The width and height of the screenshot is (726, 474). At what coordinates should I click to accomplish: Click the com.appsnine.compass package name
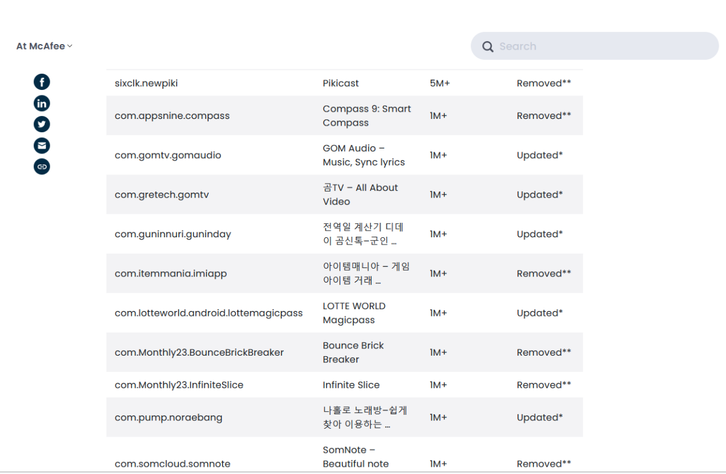(172, 116)
